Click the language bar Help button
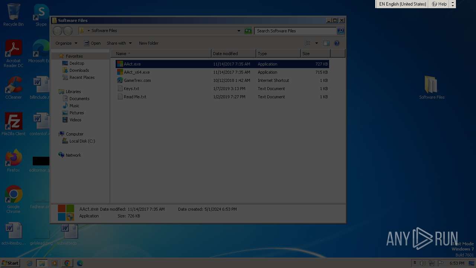This screenshot has width=476, height=268. pos(439,4)
